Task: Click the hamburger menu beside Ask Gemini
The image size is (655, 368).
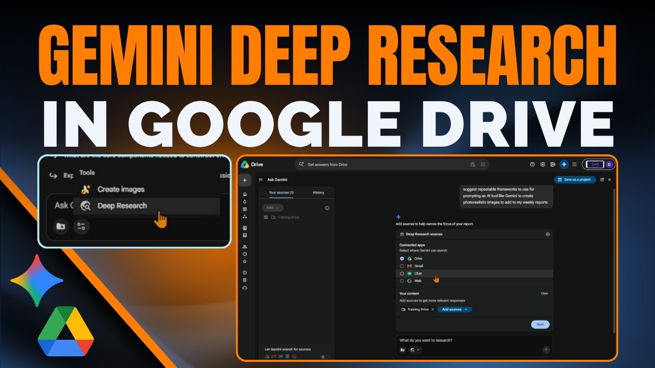Action: click(x=260, y=180)
